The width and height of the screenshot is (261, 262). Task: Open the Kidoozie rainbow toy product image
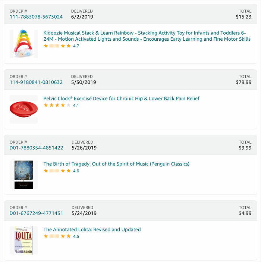[x=23, y=44]
